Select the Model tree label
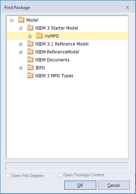 (32, 20)
